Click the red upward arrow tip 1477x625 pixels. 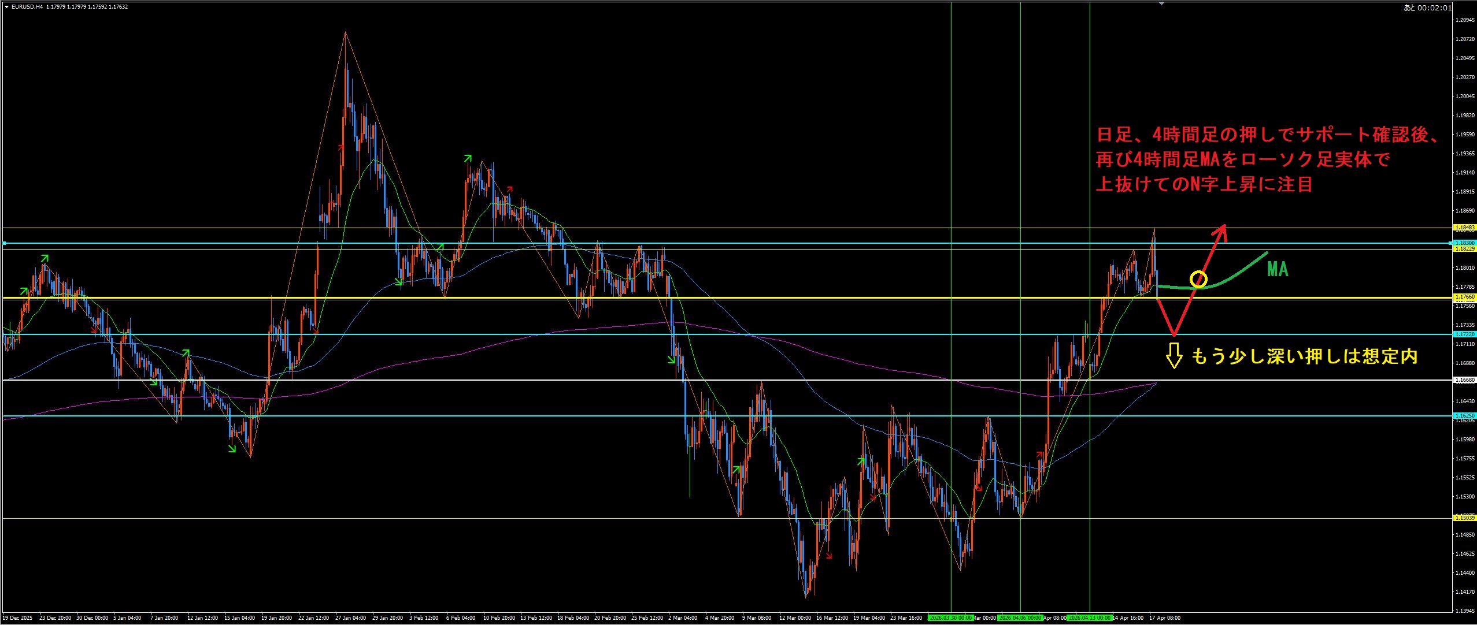coord(1223,227)
